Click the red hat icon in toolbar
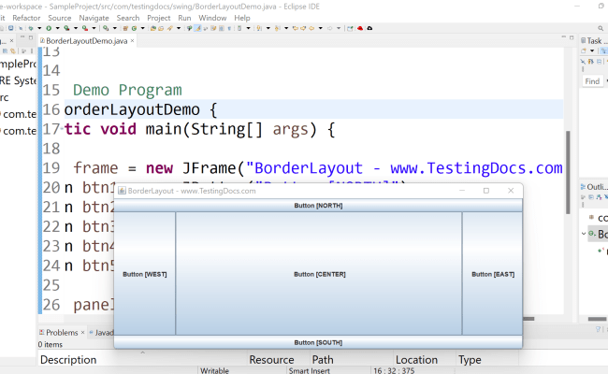Screen dimensions: 608x374 360,28
